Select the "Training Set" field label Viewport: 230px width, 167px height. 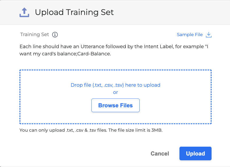35,35
